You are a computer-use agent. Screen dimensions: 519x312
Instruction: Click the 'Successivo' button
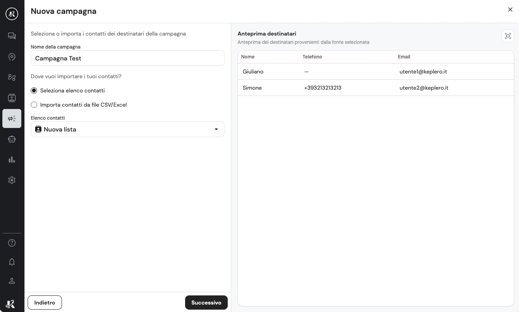click(x=206, y=303)
